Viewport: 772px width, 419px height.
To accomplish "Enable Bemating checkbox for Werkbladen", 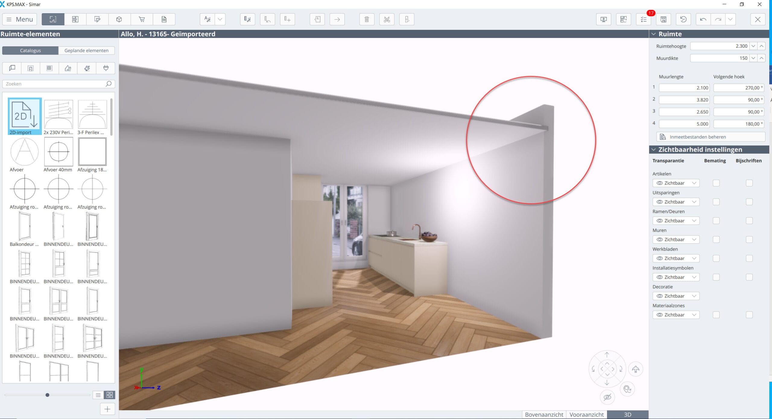I will [x=716, y=258].
